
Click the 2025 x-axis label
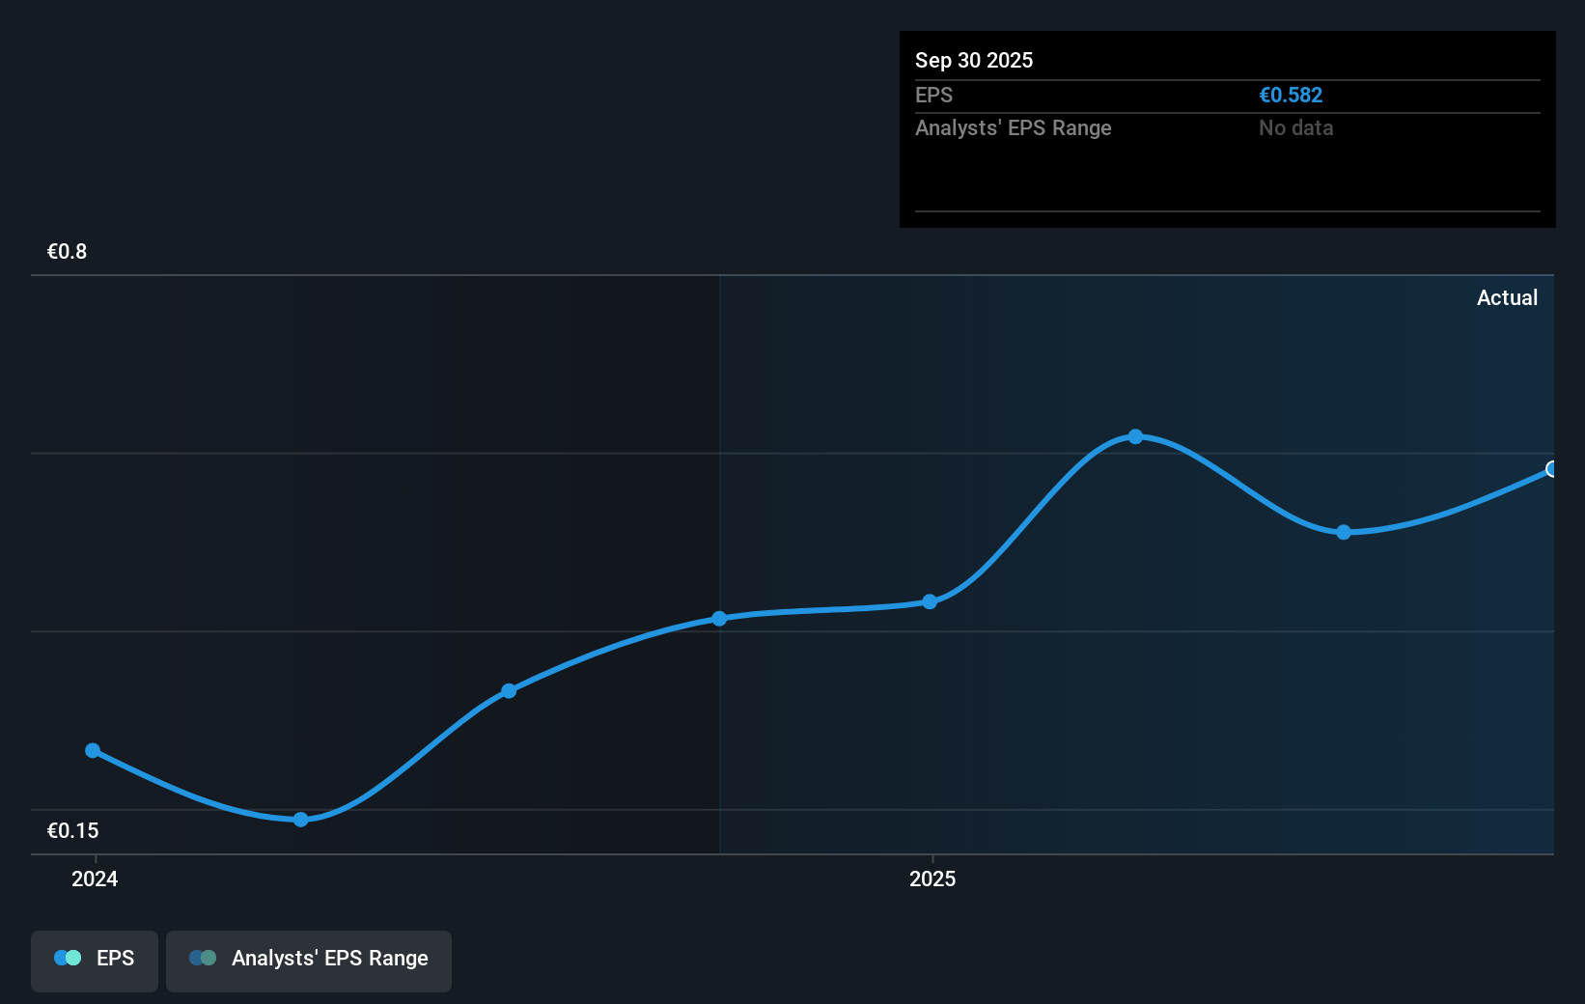(932, 878)
